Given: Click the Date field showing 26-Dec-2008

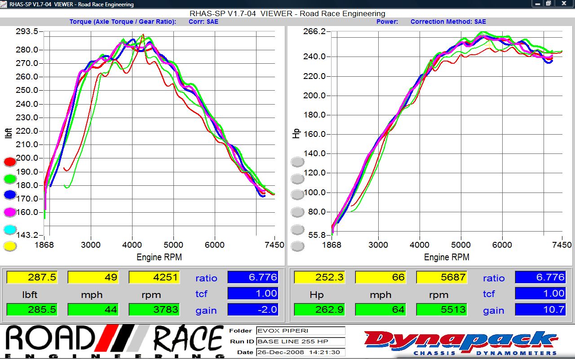Looking at the screenshot, I should [x=300, y=352].
